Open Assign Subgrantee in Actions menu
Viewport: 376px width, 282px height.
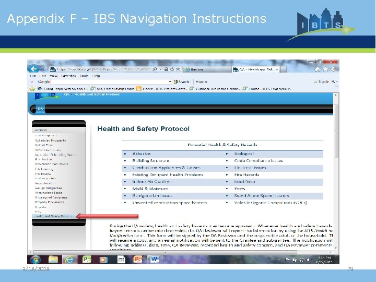pyautogui.click(x=49, y=188)
